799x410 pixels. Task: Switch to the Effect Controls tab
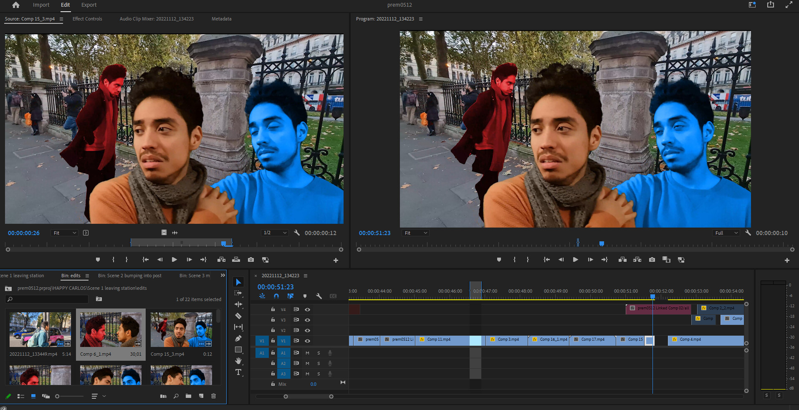pyautogui.click(x=87, y=19)
